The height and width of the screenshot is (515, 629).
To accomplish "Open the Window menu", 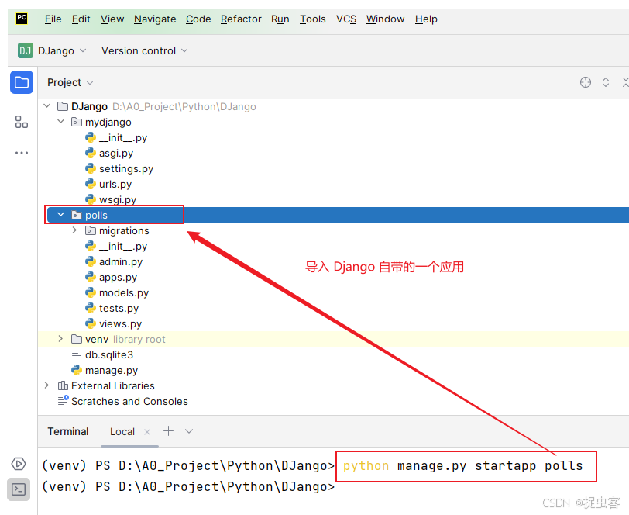I will point(385,19).
